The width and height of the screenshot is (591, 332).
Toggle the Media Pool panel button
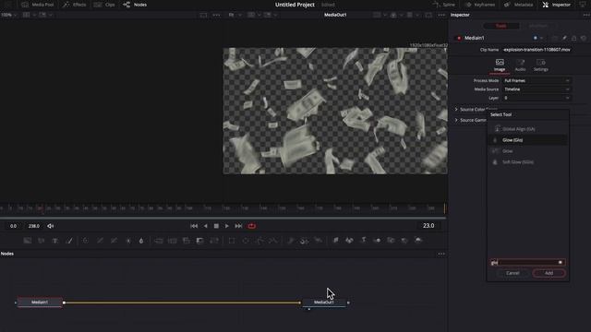(37, 5)
